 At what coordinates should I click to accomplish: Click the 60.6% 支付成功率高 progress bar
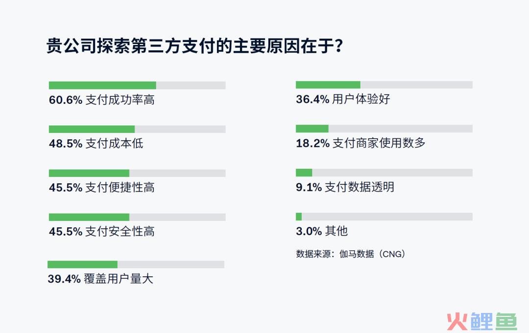click(137, 85)
